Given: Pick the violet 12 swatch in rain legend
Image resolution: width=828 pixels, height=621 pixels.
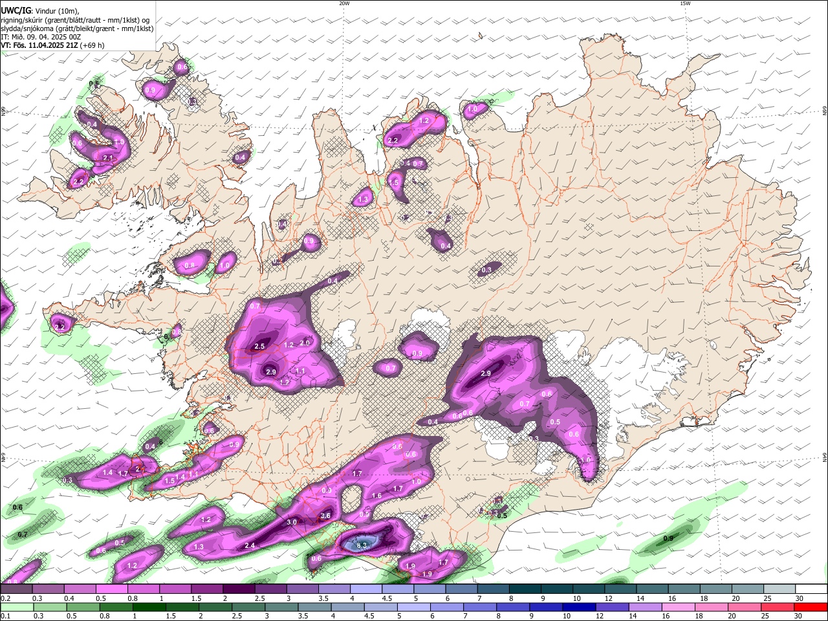Looking at the screenshot, I should 612,607.
